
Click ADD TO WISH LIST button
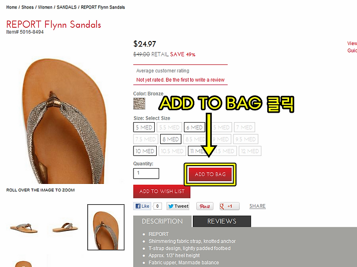(x=162, y=191)
